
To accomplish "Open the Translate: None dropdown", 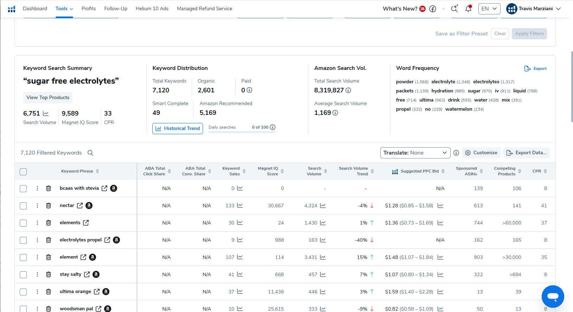I will tap(415, 153).
